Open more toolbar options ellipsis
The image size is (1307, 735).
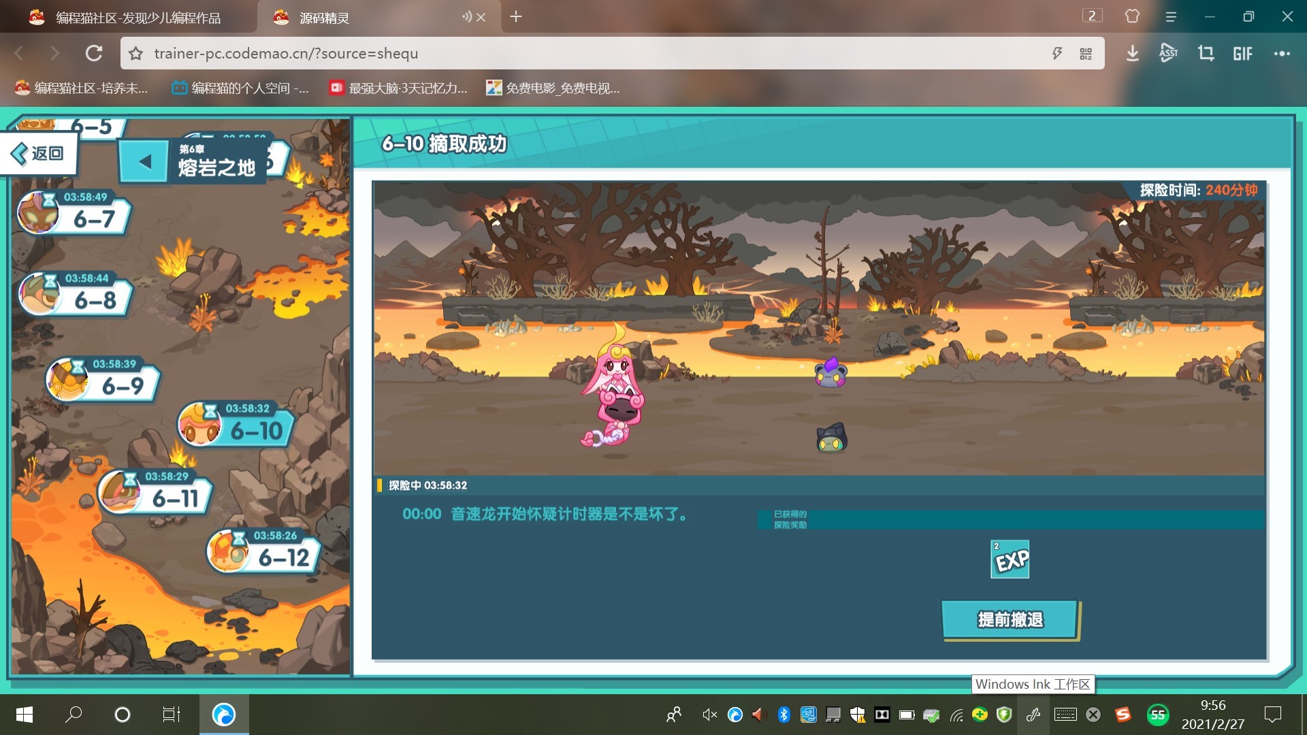pyautogui.click(x=1282, y=54)
